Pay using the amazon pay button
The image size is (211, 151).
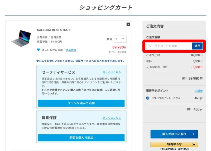coord(174,144)
